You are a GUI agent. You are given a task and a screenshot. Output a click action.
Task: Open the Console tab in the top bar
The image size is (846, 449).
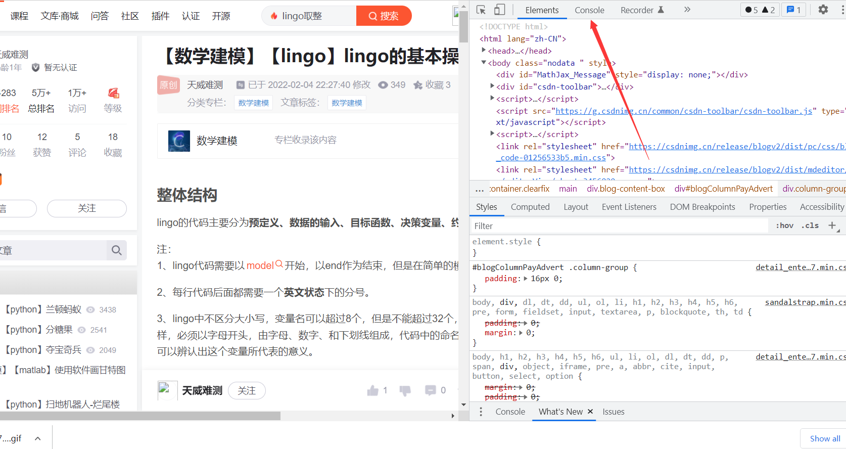tap(589, 10)
